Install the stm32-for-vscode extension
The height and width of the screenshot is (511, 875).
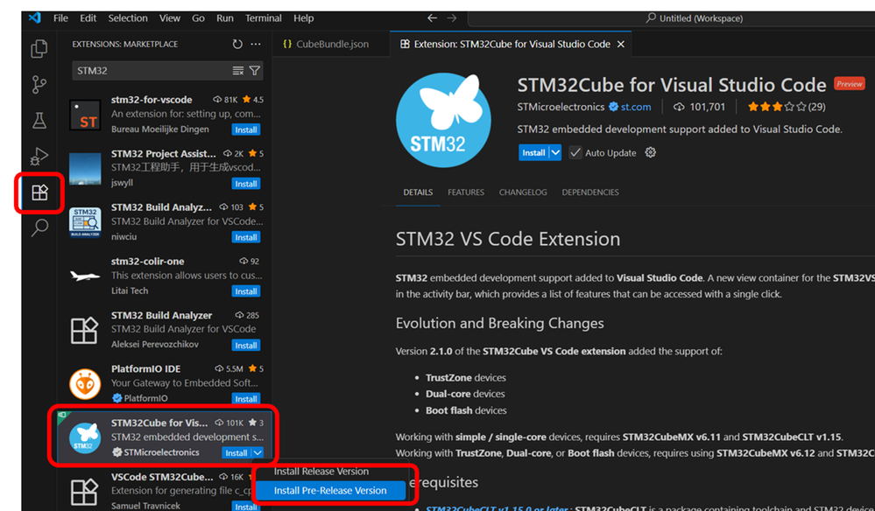(x=245, y=129)
